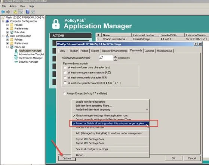Click the blue help book toolbar icon

click(x=28, y=12)
